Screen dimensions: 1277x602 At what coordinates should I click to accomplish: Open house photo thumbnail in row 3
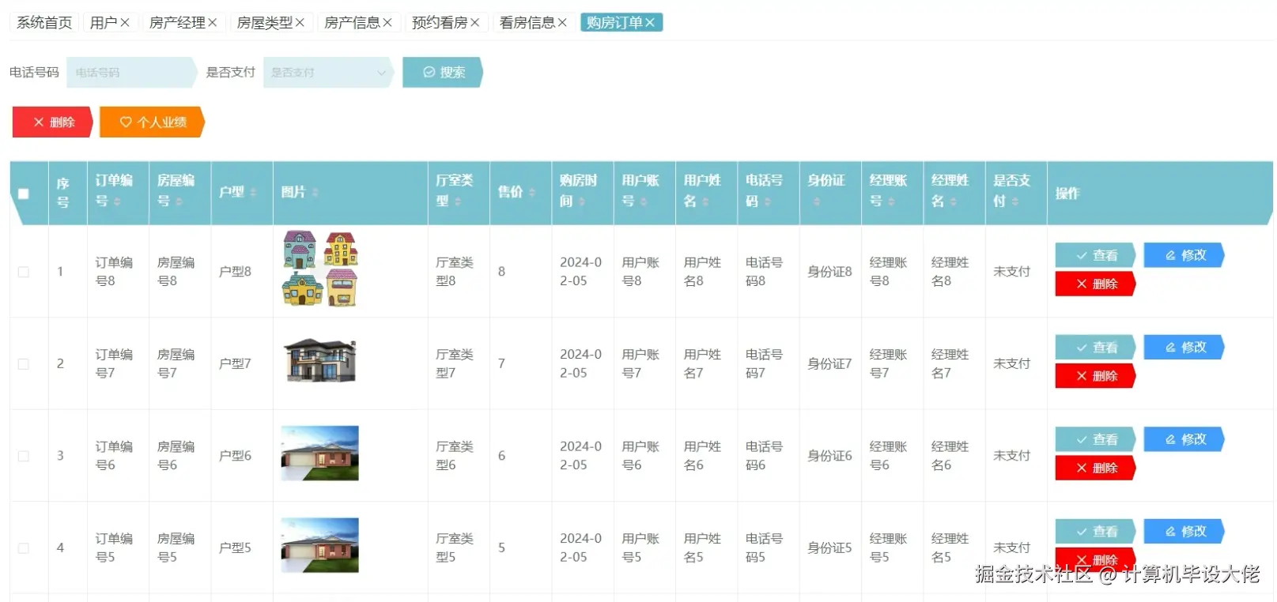point(320,453)
